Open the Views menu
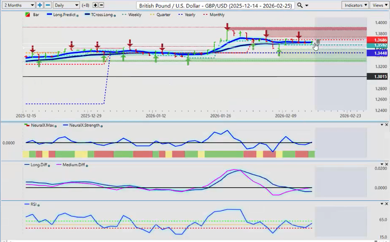 [x=379, y=5]
